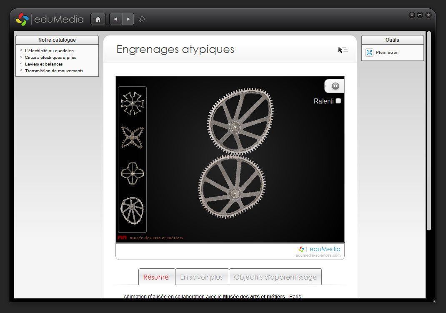Screen dimensions: 446x313
Task: Open the En savoir plus tab
Action: pos(202,277)
